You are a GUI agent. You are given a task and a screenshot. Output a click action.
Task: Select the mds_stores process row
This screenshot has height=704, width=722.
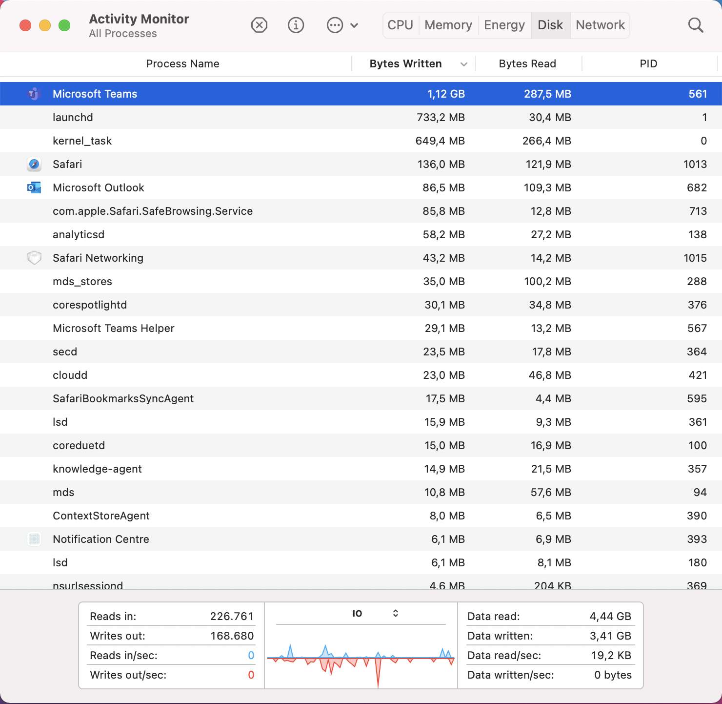coord(361,281)
